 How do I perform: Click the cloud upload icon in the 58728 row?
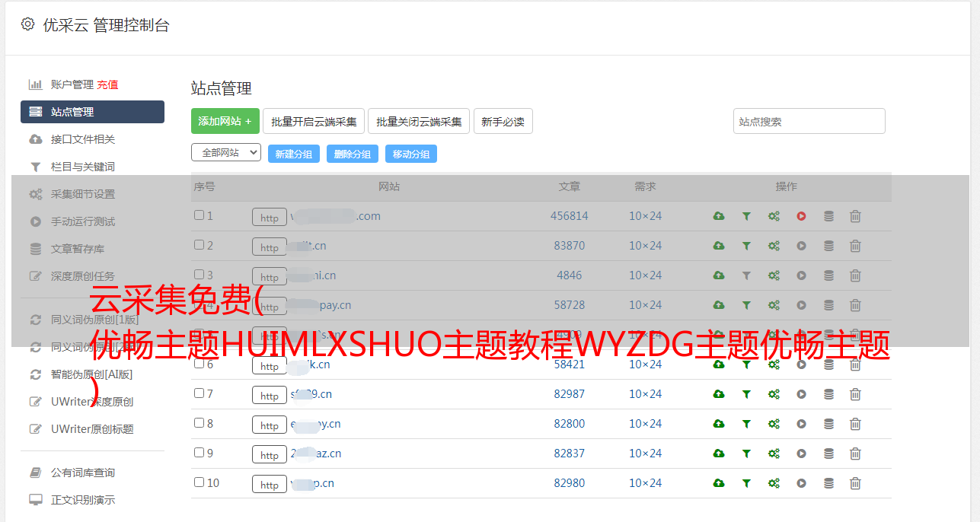719,305
